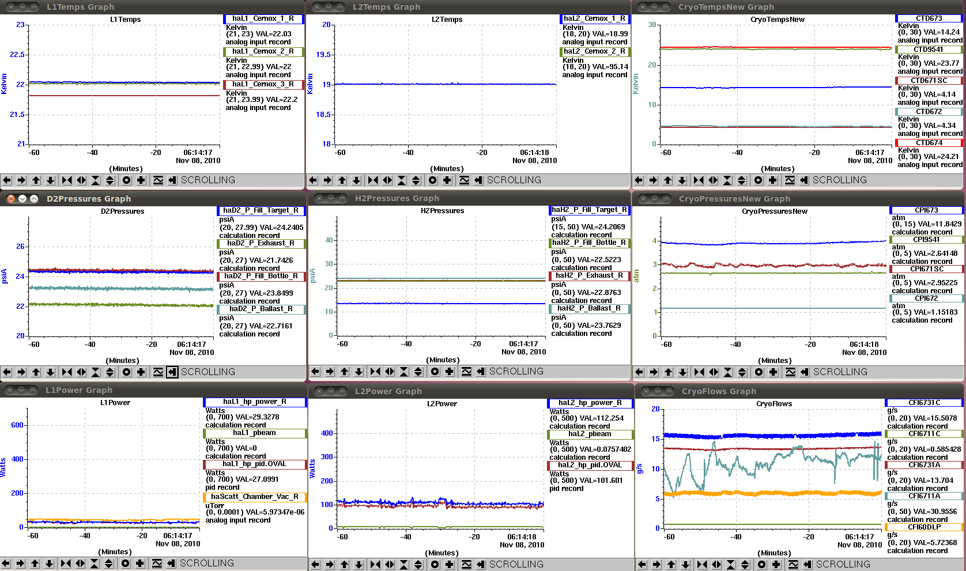Image resolution: width=966 pixels, height=571 pixels.
Task: Circle auto-scale icon in L2Temps Graph toolbar
Action: [432, 180]
